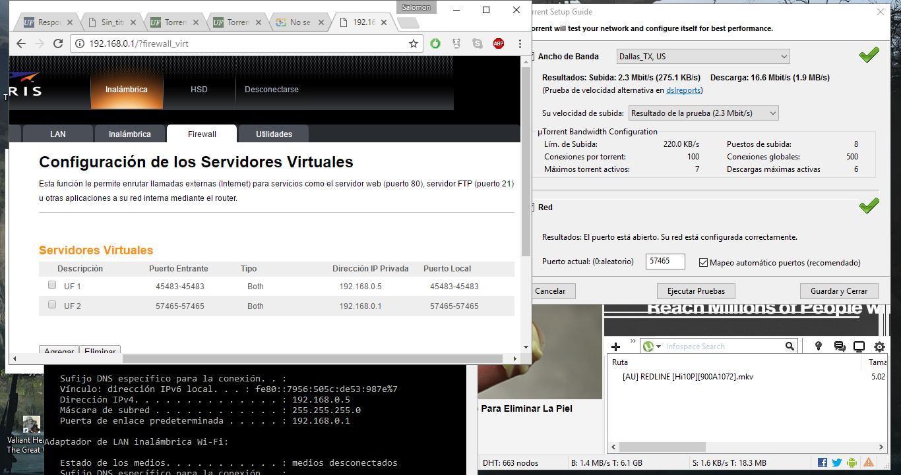Select the LAN tab in router page

pos(58,134)
